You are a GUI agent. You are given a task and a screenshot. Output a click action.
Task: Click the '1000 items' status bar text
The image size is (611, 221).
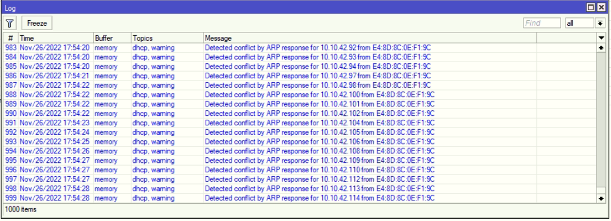pyautogui.click(x=21, y=209)
